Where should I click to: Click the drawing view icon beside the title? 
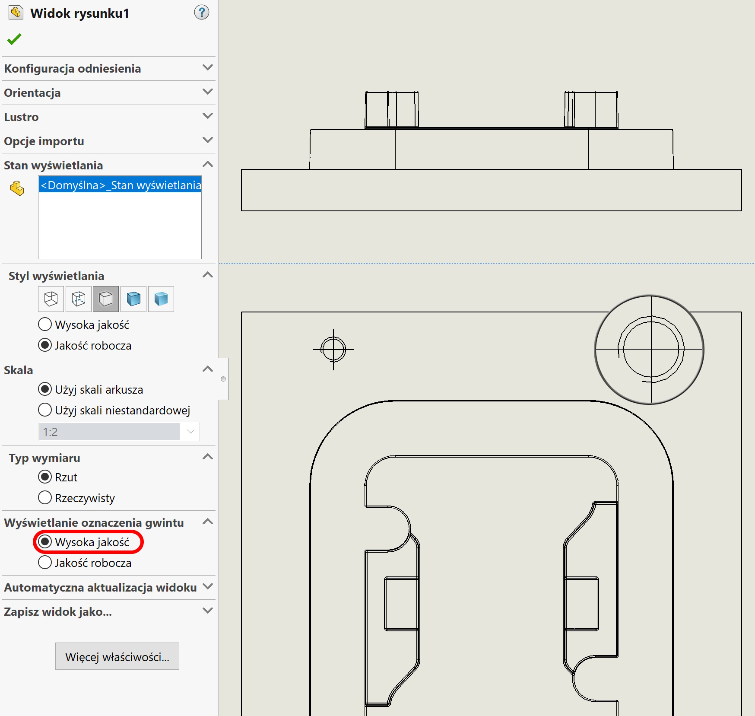pyautogui.click(x=16, y=13)
